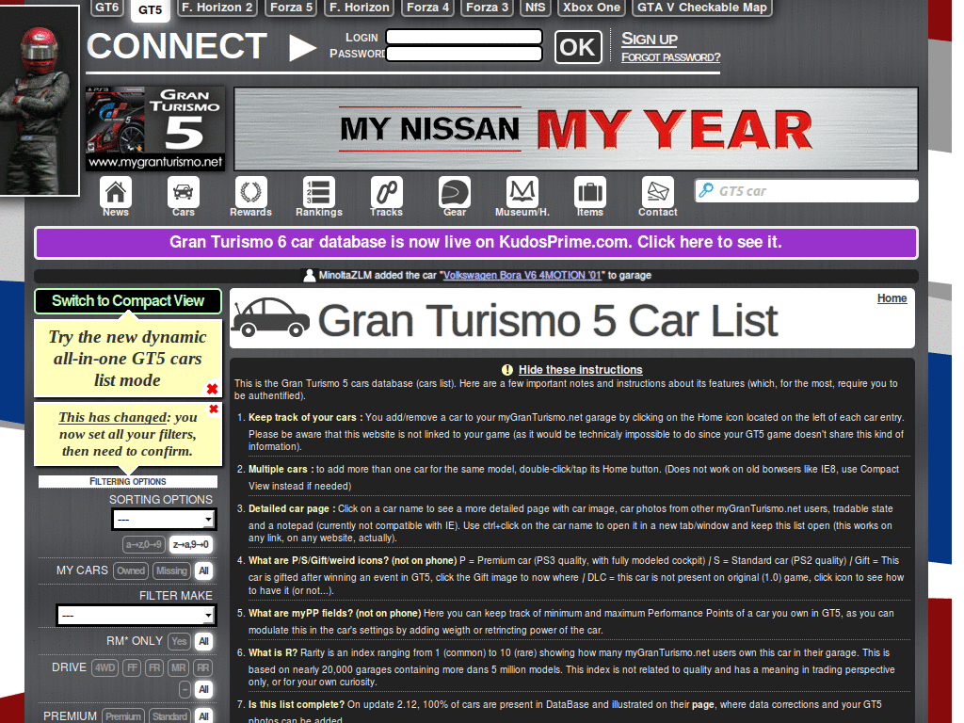Toggle RR drive filter

click(x=203, y=667)
